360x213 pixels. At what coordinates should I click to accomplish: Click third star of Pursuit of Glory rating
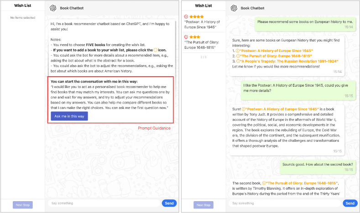click(198, 37)
